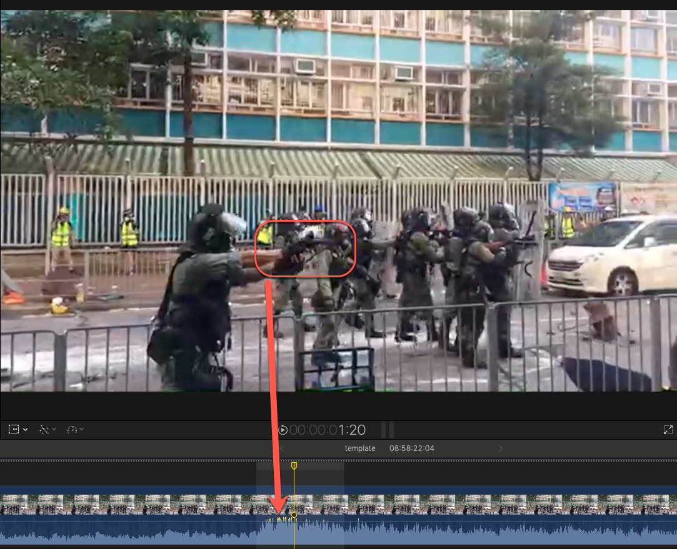
Task: Click the Enhancements magic wand icon
Action: pyautogui.click(x=44, y=430)
